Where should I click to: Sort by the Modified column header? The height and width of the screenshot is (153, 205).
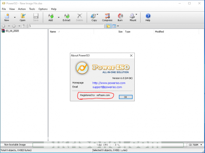176,32
